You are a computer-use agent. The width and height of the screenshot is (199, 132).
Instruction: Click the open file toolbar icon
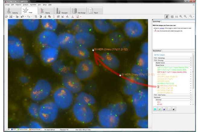pos(7,16)
